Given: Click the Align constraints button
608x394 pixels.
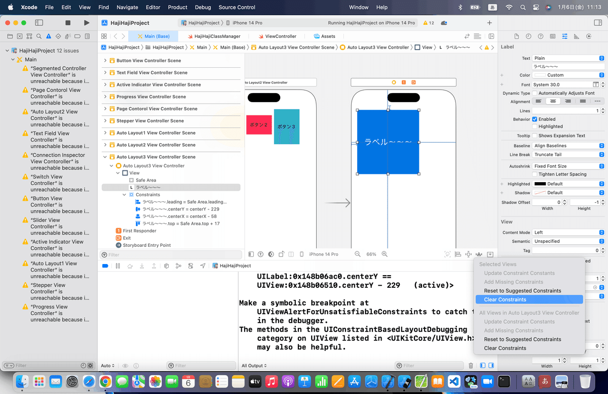Looking at the screenshot, I should (x=458, y=254).
